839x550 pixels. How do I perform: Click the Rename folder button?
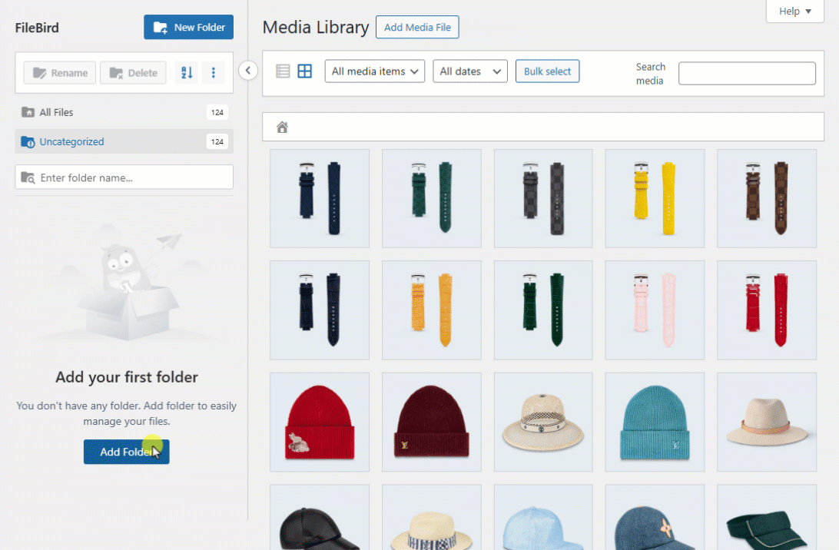pyautogui.click(x=60, y=73)
